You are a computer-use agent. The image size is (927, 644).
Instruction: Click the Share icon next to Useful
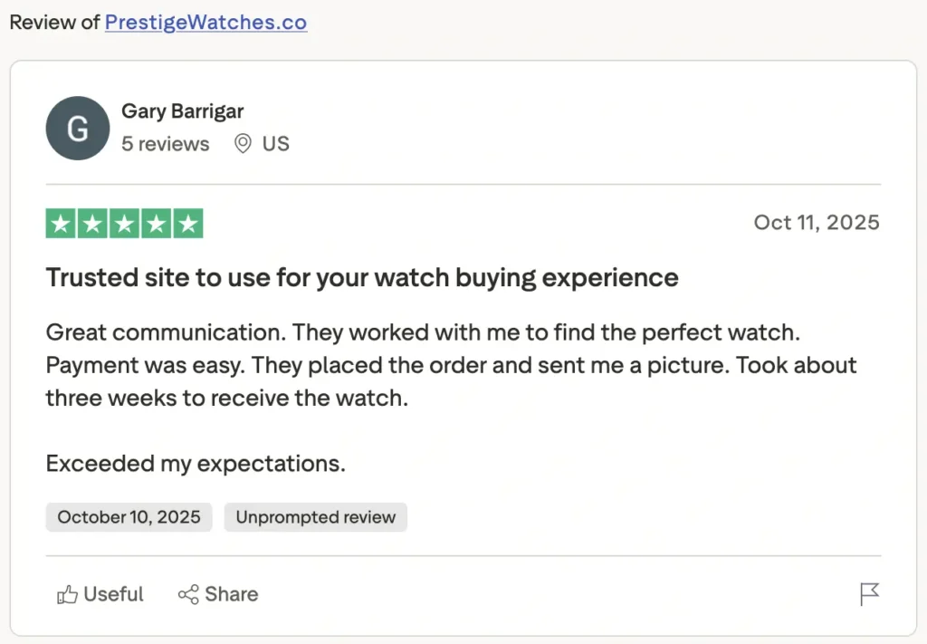[187, 594]
